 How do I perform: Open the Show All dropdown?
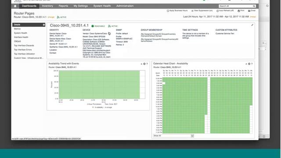[x=173, y=136]
